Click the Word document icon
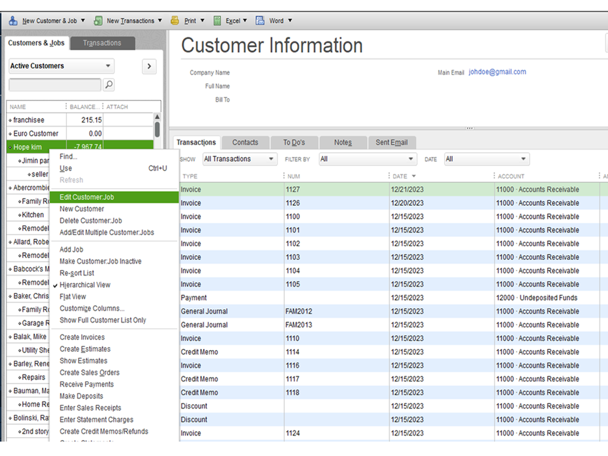Image resolution: width=608 pixels, height=456 pixels. (x=260, y=21)
